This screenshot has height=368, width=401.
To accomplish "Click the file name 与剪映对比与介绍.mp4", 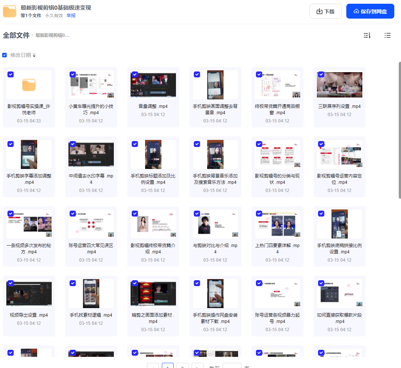I will click(215, 249).
